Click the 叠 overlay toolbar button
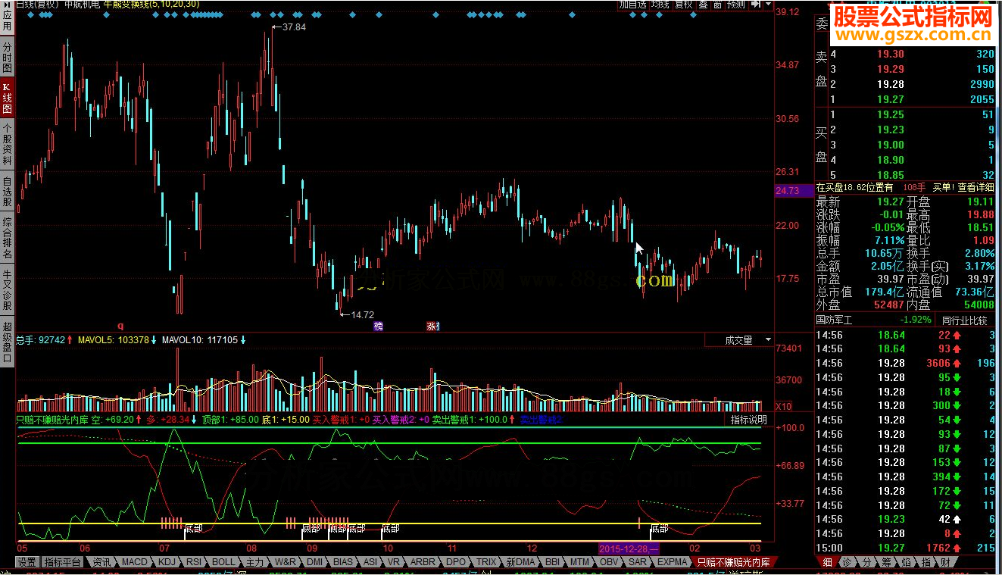This screenshot has width=1002, height=575. [703, 5]
